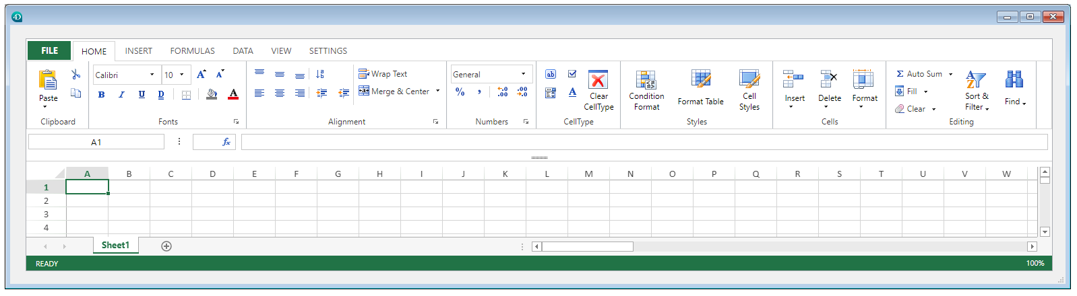Viewport: 1077px width, 296px height.
Task: Click the percent number format icon
Action: click(x=460, y=92)
